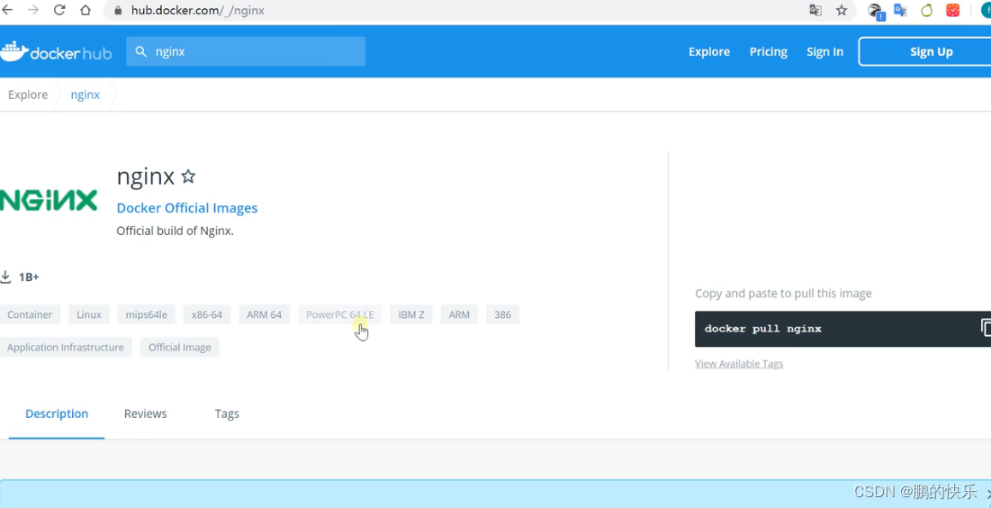This screenshot has width=991, height=508.
Task: Click the ARM tag chip
Action: [459, 314]
